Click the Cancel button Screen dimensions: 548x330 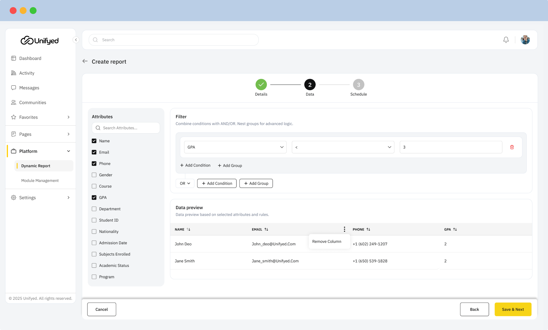[x=102, y=309]
